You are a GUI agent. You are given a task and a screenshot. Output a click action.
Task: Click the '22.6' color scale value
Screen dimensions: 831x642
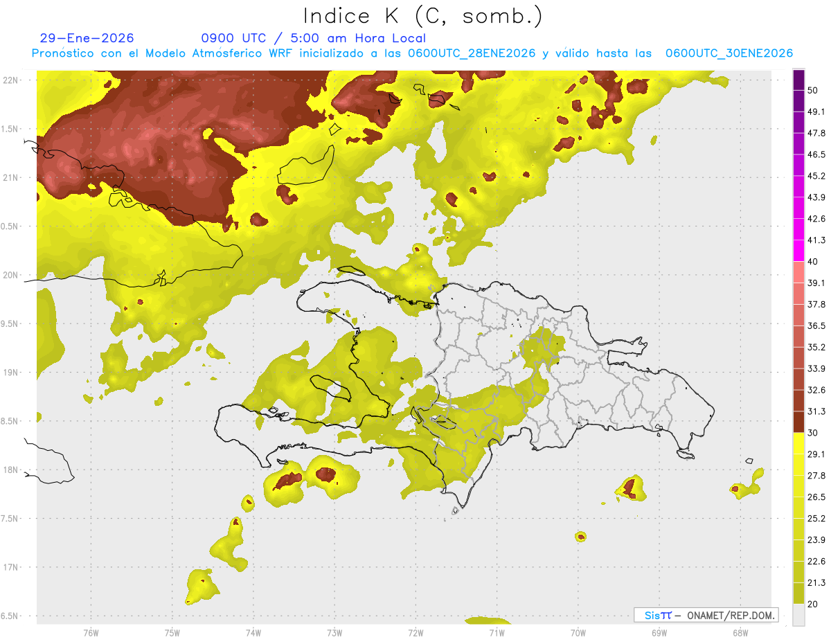point(816,562)
